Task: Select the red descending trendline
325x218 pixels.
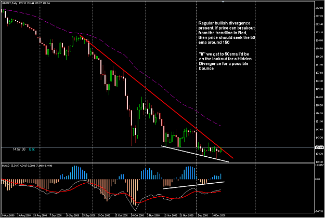Action: click(x=157, y=97)
